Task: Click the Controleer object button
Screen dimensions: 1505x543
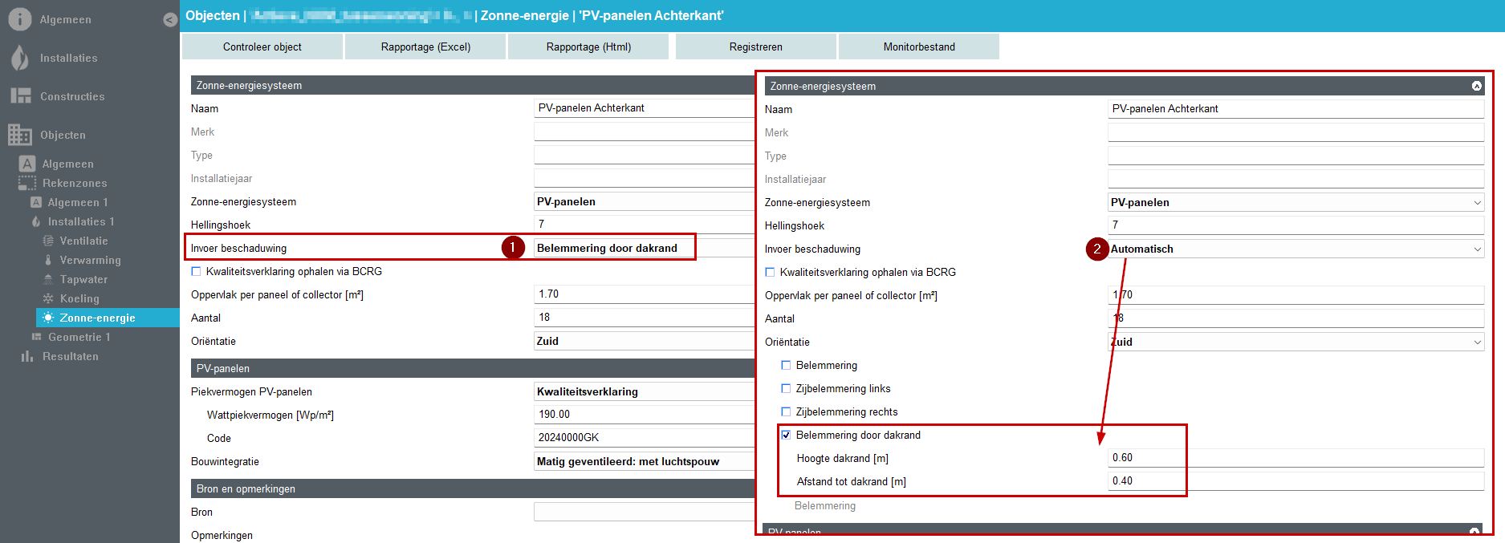Action: 262,47
